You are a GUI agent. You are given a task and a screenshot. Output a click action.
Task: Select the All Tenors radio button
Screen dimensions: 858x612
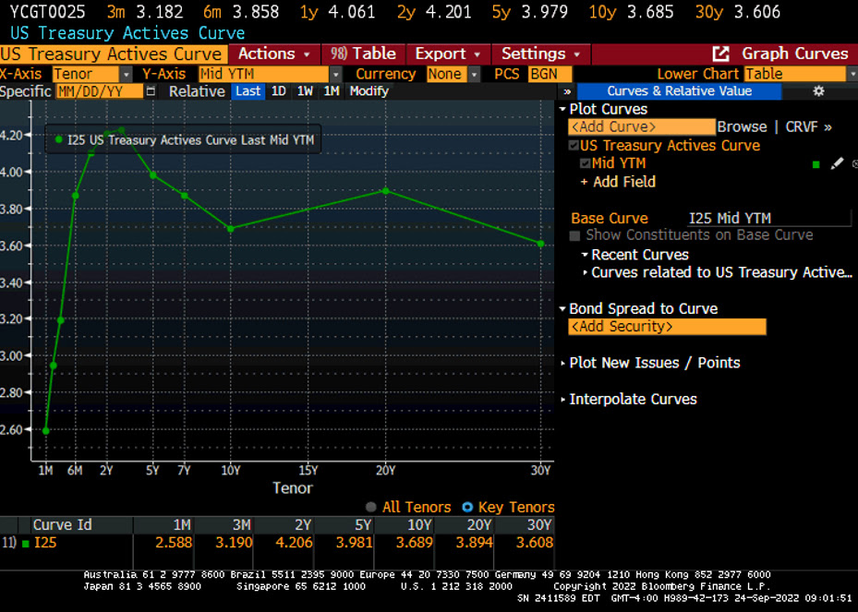pos(371,507)
